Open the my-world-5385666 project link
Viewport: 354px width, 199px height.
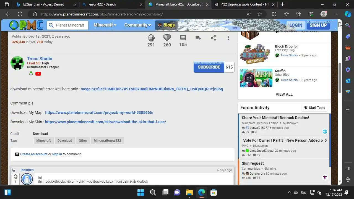click(x=99, y=112)
